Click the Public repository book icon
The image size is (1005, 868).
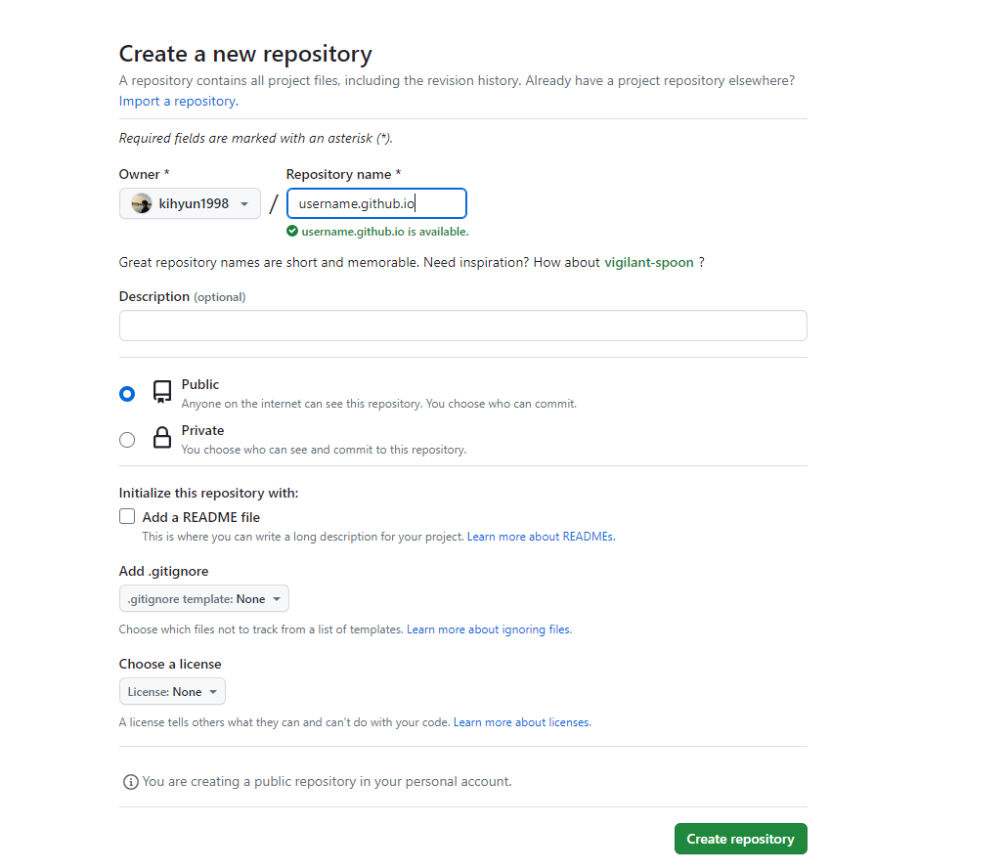coord(162,392)
